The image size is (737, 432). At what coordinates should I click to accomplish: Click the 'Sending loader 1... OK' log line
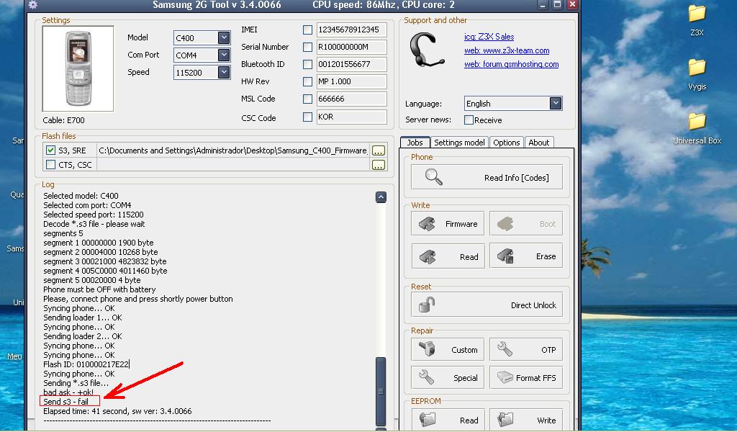point(82,318)
